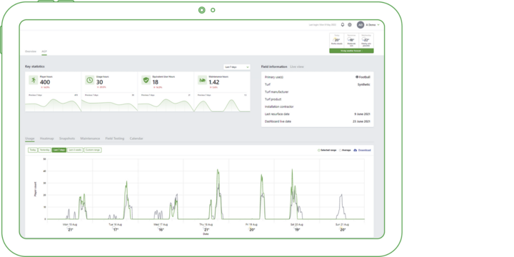Select the Last 7 days range button
The height and width of the screenshot is (257, 514).
click(59, 150)
